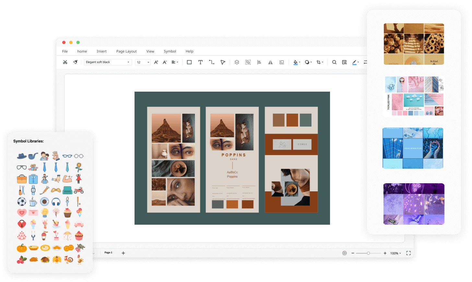The image size is (472, 282).
Task: Click the Find and Replace icon
Action: coord(344,62)
